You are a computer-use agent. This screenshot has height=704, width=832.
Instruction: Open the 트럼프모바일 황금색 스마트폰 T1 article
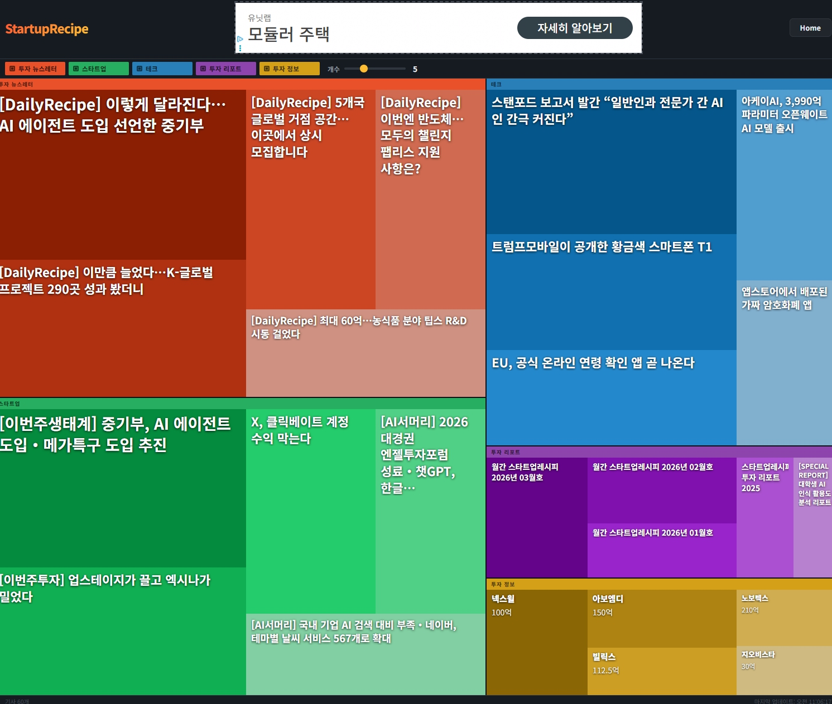611,290
